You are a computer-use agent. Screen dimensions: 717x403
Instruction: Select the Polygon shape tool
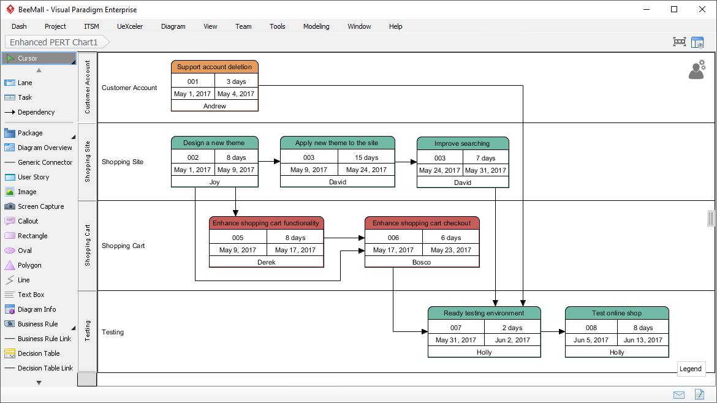pos(31,265)
